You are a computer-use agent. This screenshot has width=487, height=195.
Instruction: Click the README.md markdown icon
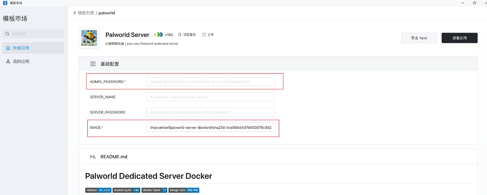(x=93, y=157)
